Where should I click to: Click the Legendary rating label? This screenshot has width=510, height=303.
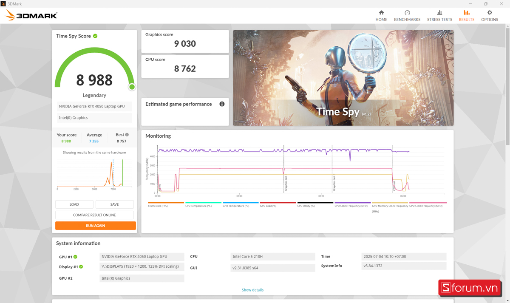tap(94, 96)
